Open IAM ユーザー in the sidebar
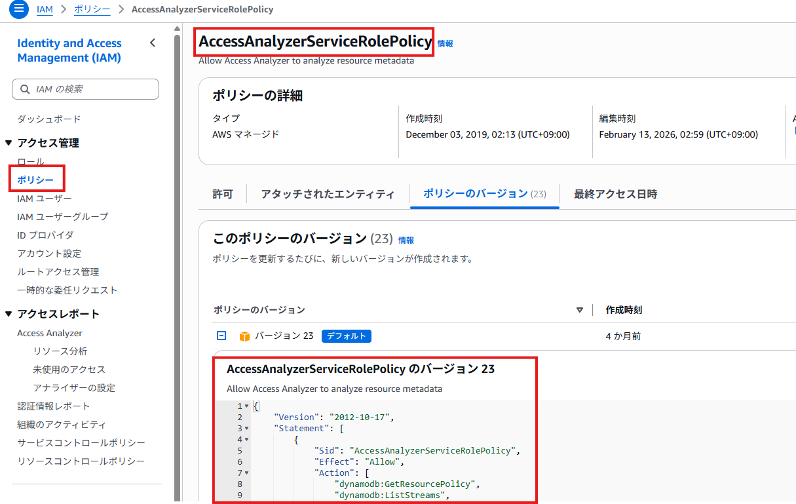This screenshot has width=796, height=504. [45, 198]
